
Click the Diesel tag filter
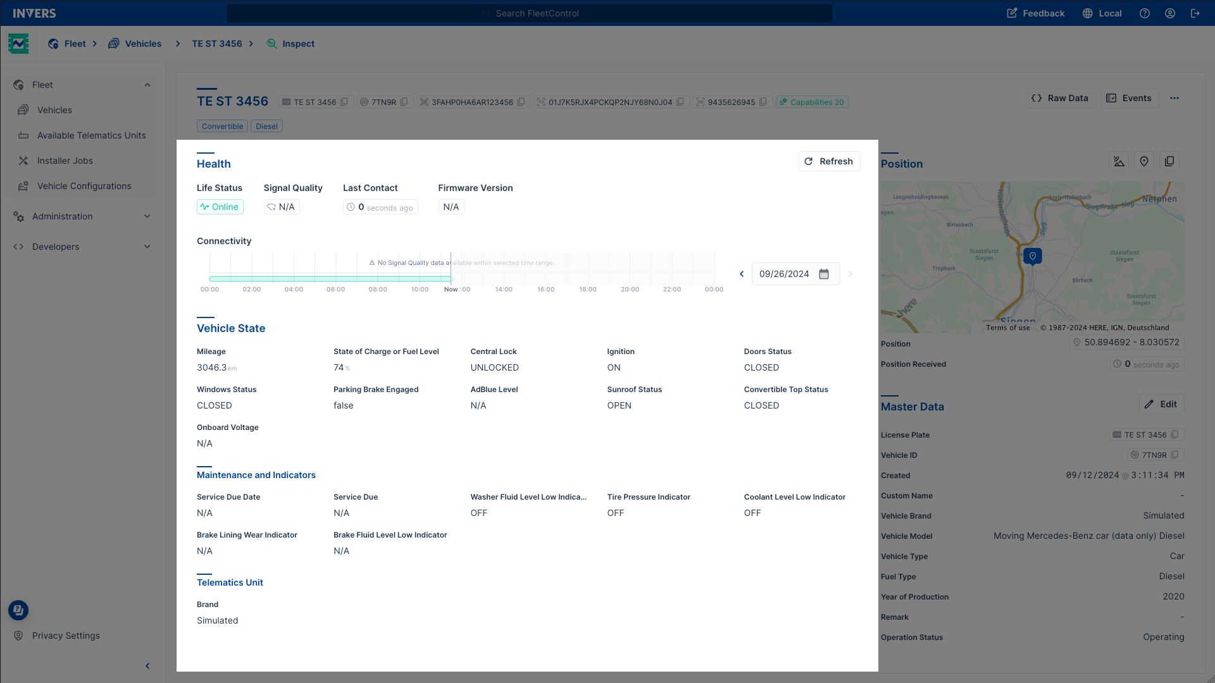[267, 126]
